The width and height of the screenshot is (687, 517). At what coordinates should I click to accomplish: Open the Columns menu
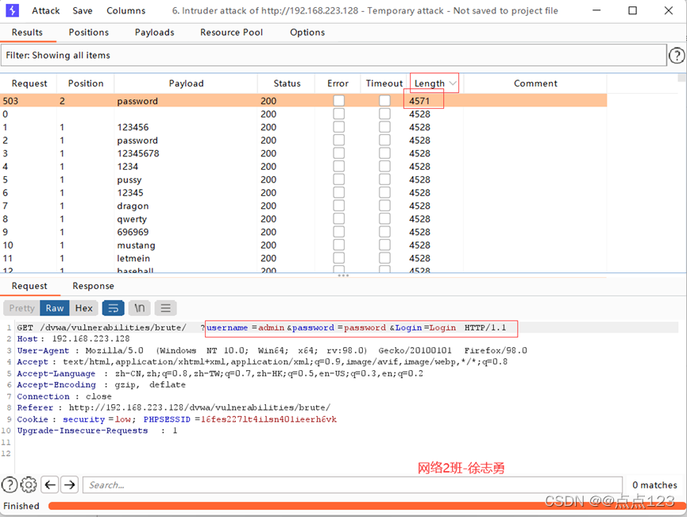125,11
